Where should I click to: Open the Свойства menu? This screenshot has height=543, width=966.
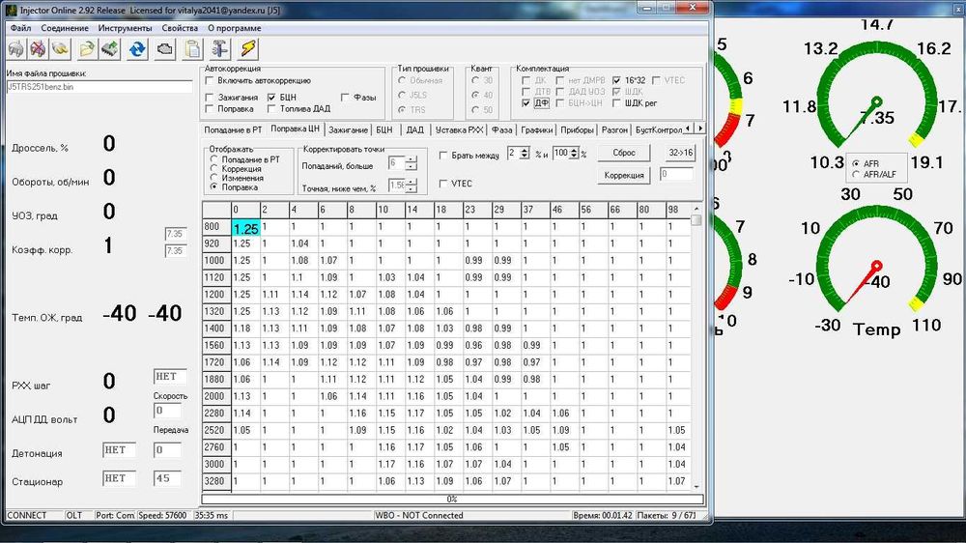pyautogui.click(x=180, y=28)
